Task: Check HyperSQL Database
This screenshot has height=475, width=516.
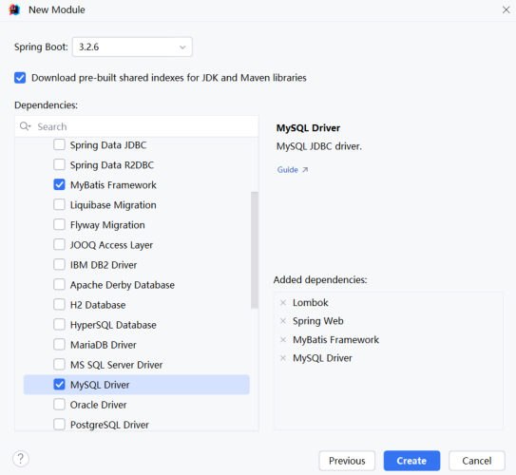Action: point(59,325)
